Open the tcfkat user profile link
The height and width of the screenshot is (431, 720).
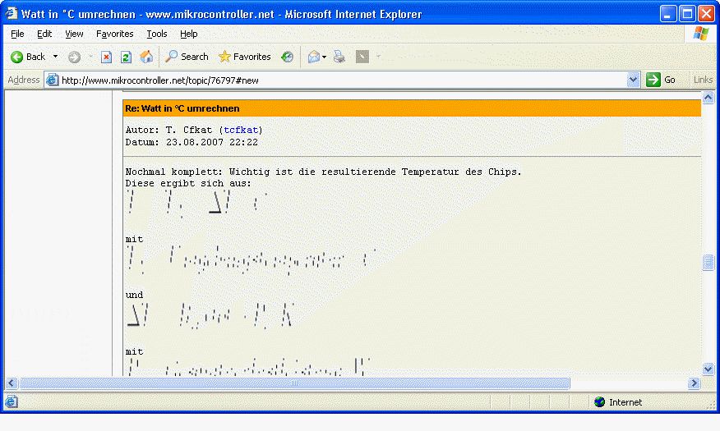[x=241, y=131]
